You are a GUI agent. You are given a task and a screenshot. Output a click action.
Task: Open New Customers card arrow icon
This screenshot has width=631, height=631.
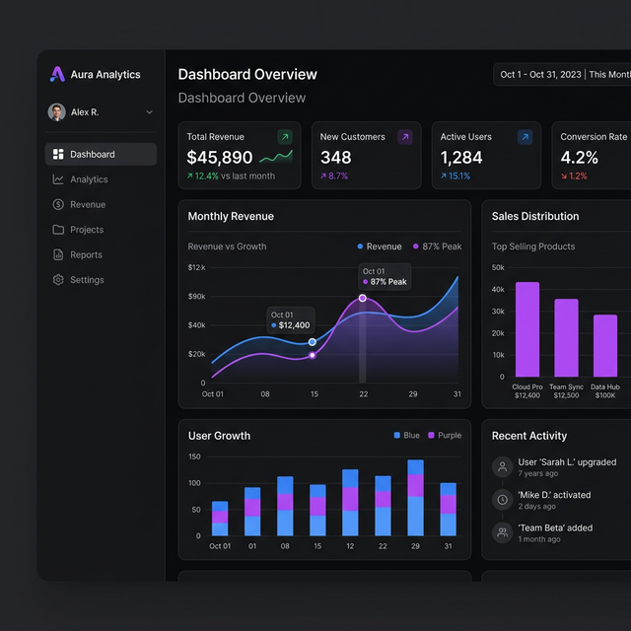pyautogui.click(x=404, y=137)
